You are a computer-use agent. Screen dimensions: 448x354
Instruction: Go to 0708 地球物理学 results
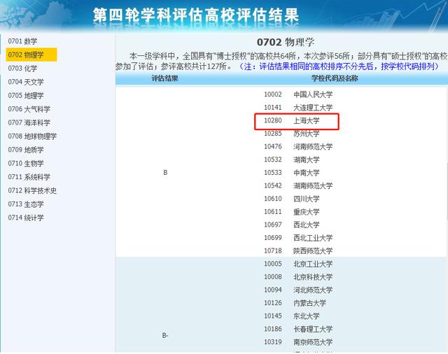point(32,136)
